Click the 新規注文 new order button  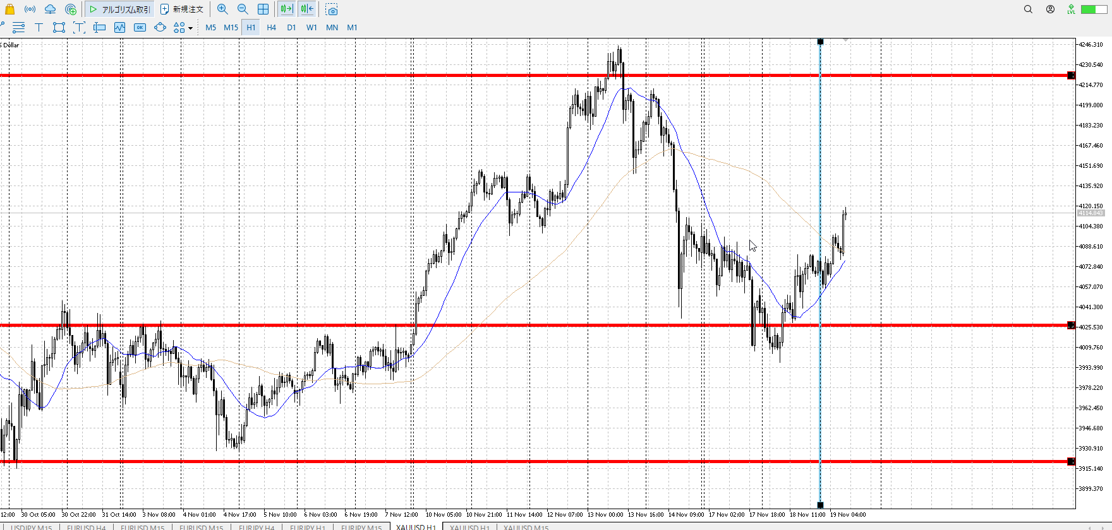click(x=182, y=9)
